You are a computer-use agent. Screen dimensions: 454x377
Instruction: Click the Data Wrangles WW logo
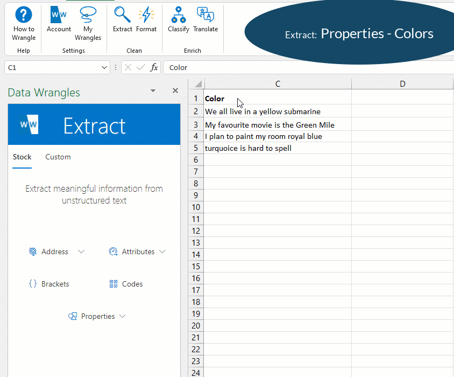pyautogui.click(x=29, y=124)
